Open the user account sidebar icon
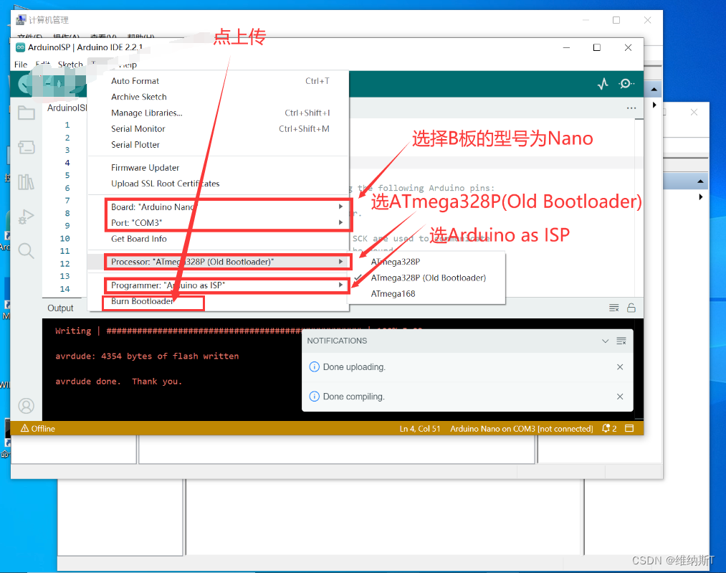Image resolution: width=726 pixels, height=573 pixels. (27, 406)
